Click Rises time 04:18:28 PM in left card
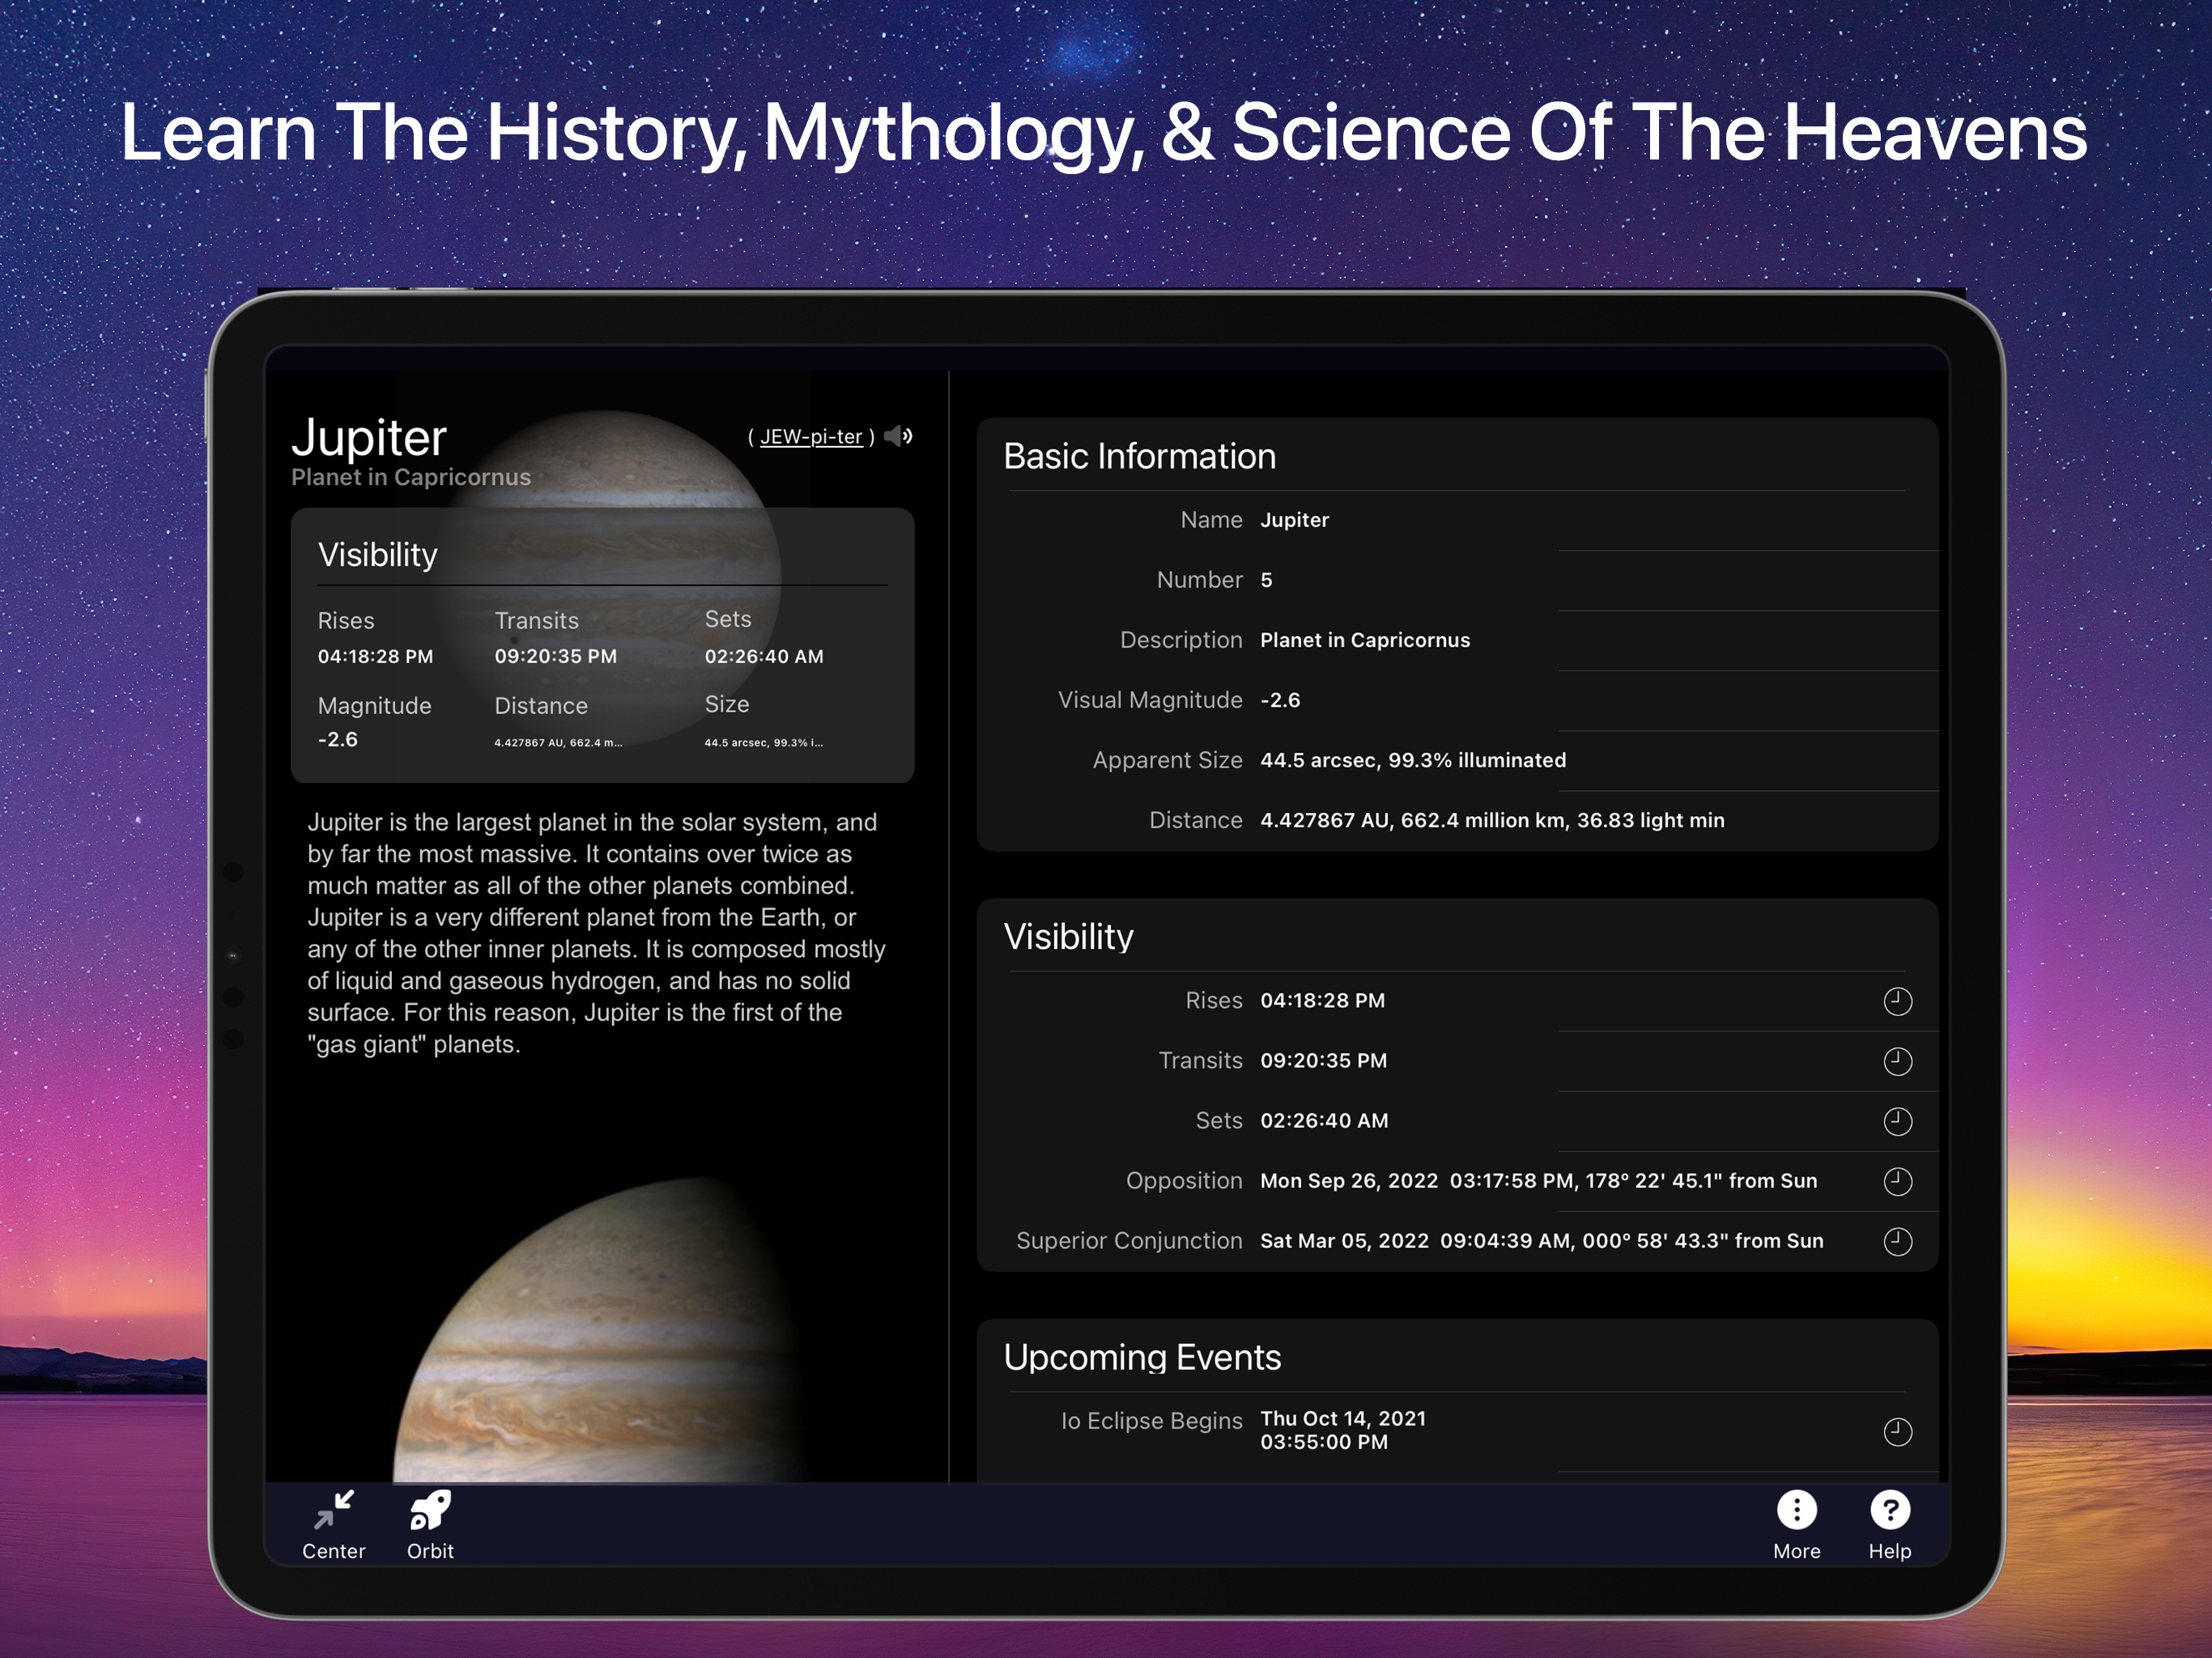 (x=375, y=656)
